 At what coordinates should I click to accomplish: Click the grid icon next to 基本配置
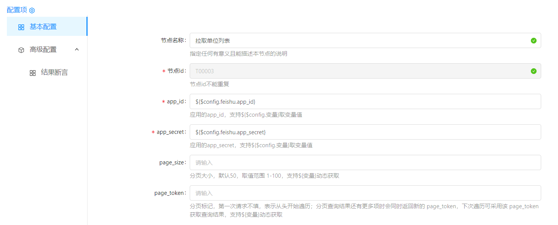click(x=21, y=27)
